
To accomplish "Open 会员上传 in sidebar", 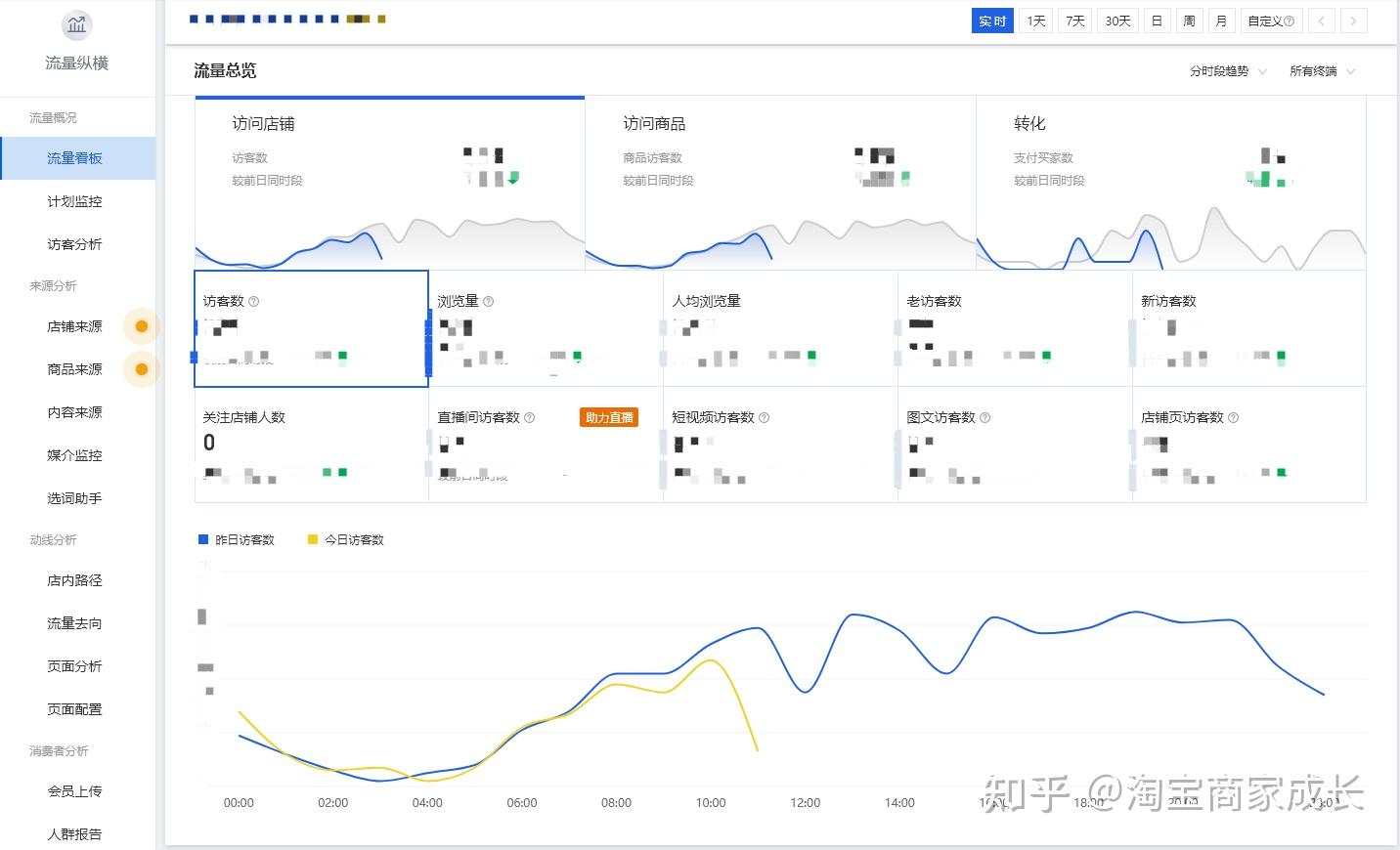I will pyautogui.click(x=77, y=791).
